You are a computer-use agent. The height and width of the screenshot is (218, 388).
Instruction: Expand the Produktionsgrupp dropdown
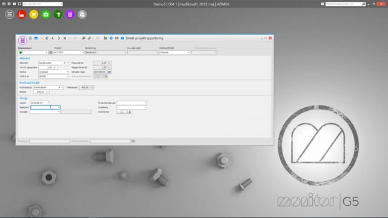click(x=145, y=103)
